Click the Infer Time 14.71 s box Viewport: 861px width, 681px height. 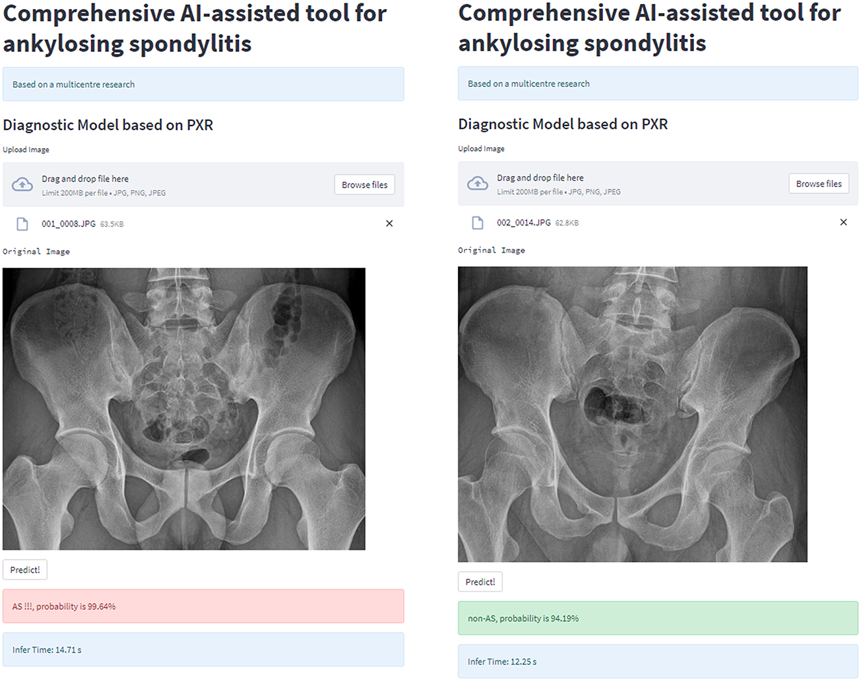pos(203,650)
